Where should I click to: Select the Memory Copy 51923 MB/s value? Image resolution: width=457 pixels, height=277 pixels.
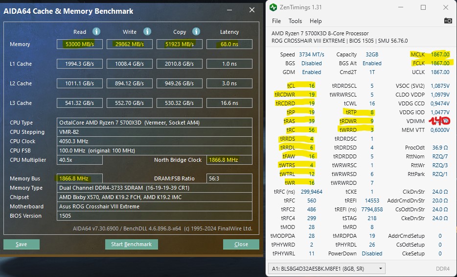(179, 44)
